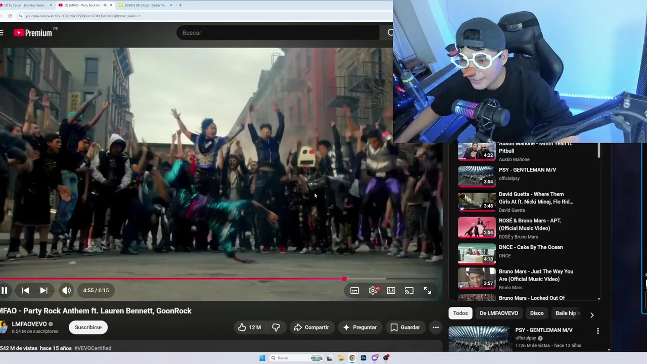647x364 pixels.
Task: Open options for PSY GENTLEMAN recommendation
Action: pos(598,331)
